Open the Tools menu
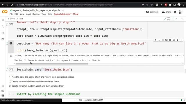 pos(44,14)
